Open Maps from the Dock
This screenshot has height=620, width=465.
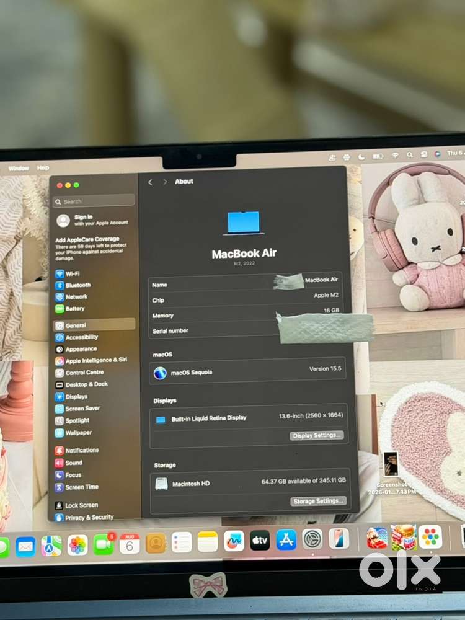[51, 546]
